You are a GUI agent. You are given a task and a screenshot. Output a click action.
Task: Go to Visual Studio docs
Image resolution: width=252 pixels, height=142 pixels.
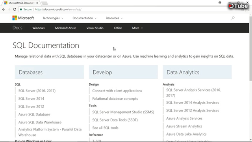pos(95,28)
